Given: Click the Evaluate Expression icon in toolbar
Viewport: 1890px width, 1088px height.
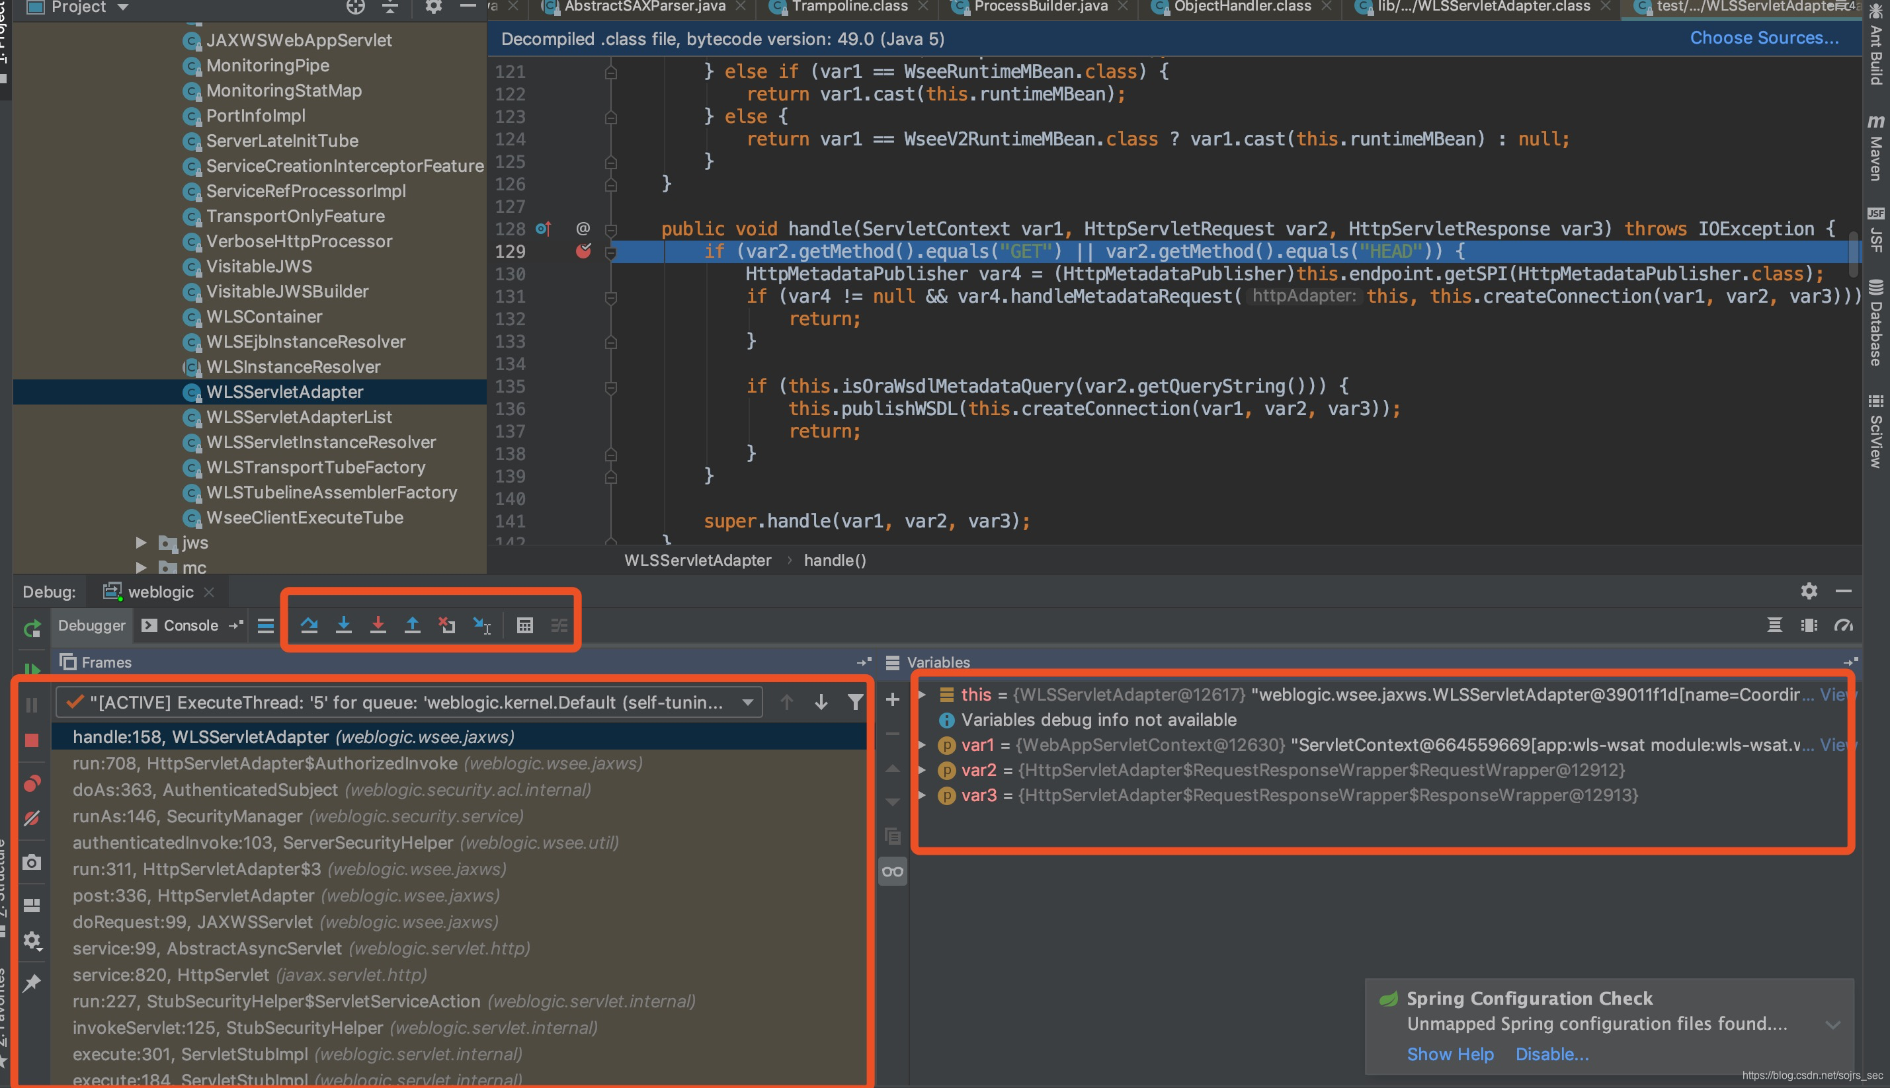Looking at the screenshot, I should coord(526,625).
